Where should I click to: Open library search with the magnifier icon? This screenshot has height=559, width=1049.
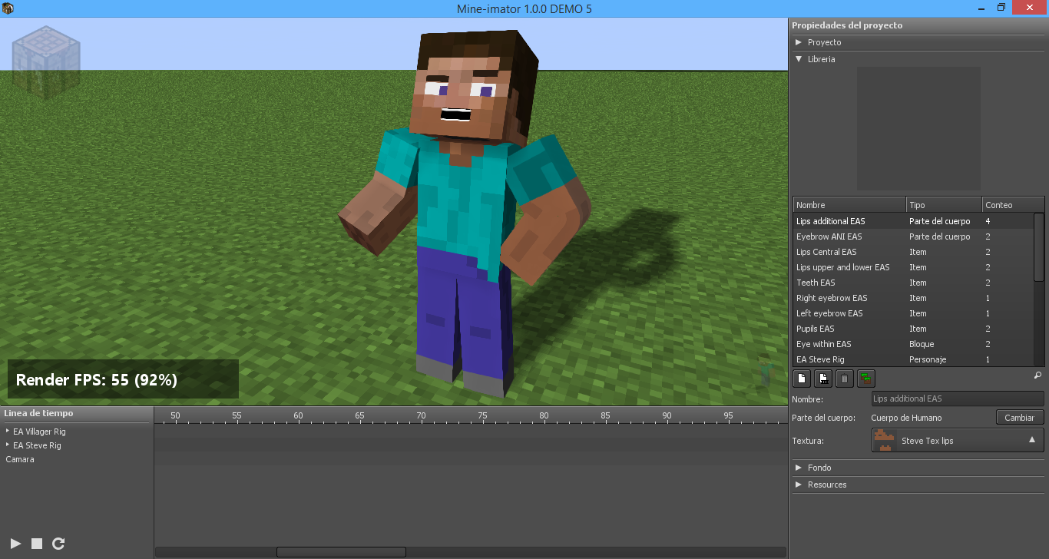pyautogui.click(x=1037, y=375)
